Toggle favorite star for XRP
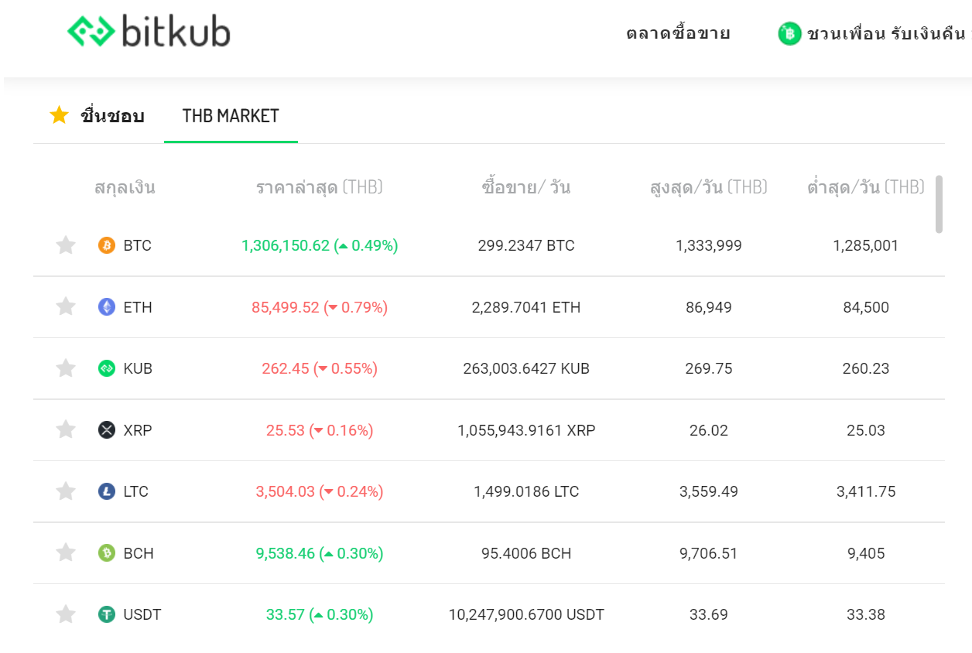 point(66,429)
